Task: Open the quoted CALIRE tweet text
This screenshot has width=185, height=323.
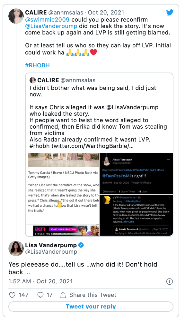Action: tap(98, 117)
